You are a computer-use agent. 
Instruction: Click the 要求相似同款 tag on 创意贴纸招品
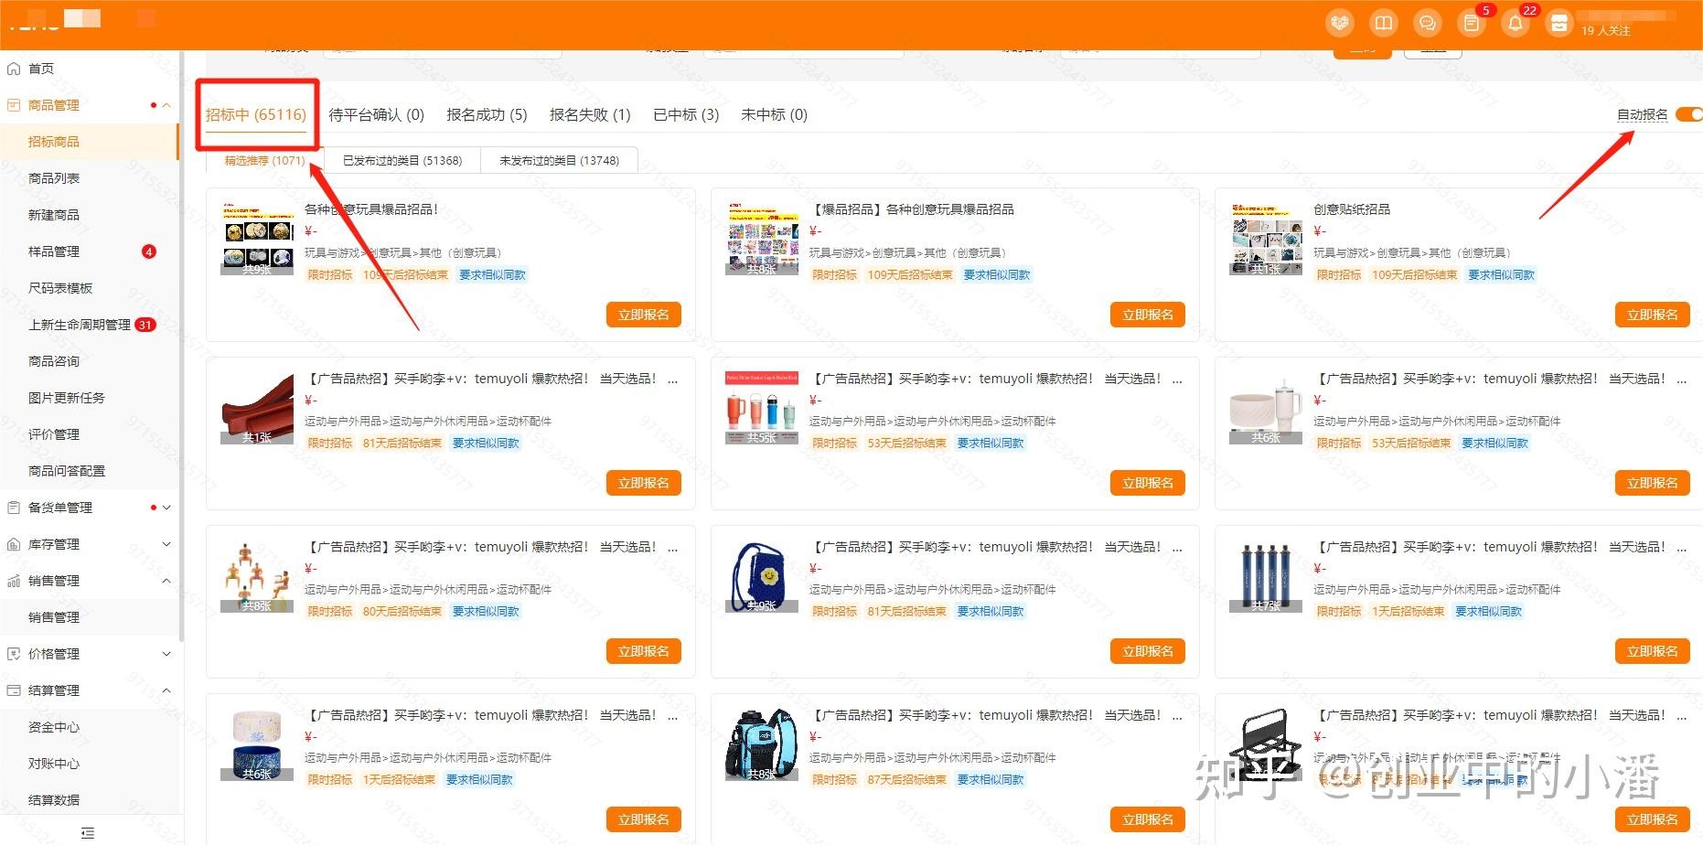[x=1501, y=274]
